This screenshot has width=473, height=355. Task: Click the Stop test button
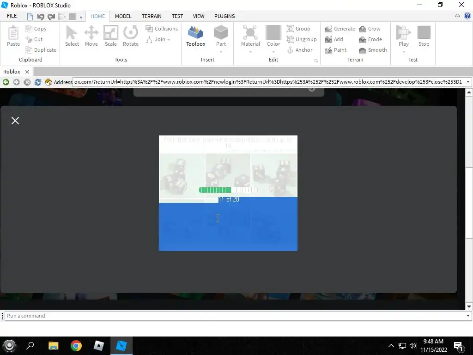click(424, 36)
